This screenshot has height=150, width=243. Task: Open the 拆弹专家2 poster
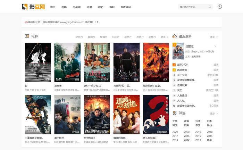(x=97, y=115)
